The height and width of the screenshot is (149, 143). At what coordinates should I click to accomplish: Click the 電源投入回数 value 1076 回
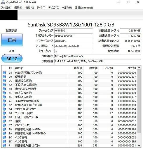tap(130, 46)
